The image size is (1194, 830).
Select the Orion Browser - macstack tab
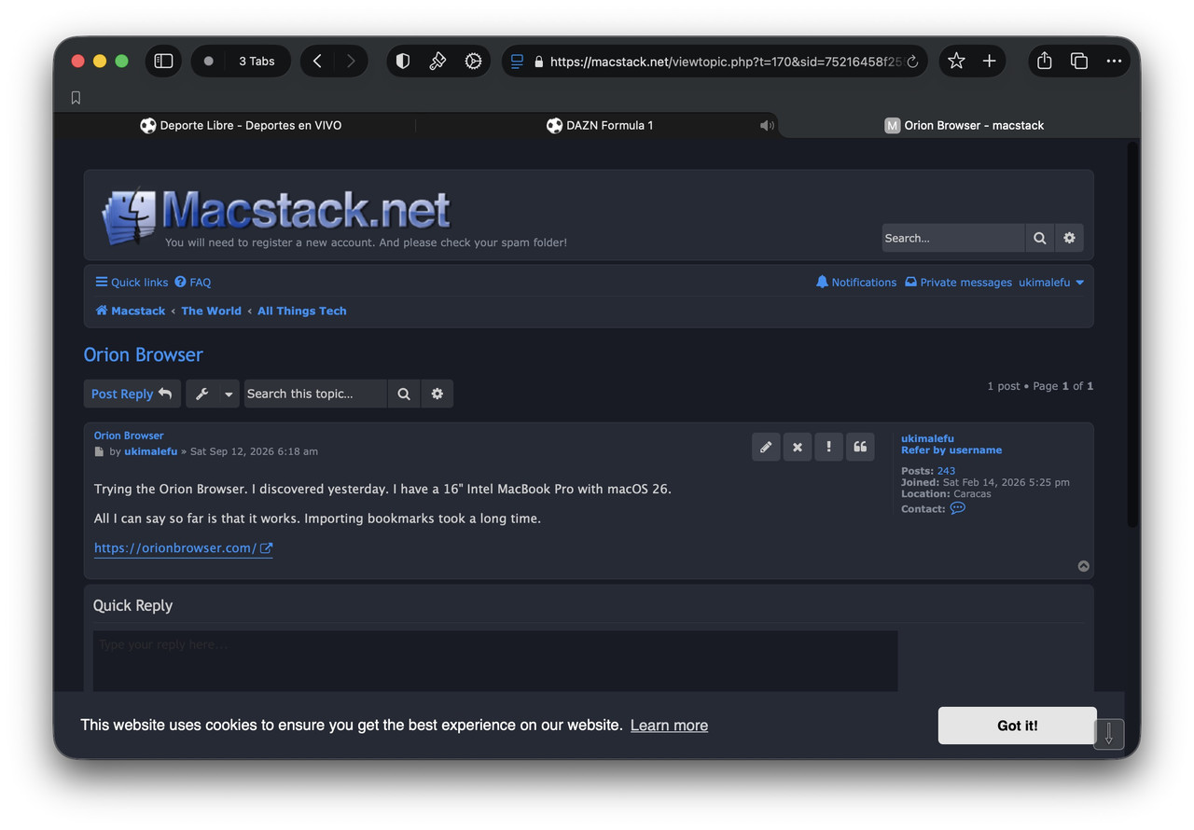964,125
